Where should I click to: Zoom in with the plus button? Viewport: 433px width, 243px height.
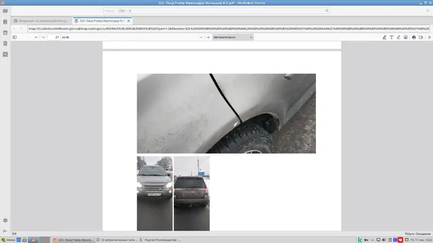[208, 37]
